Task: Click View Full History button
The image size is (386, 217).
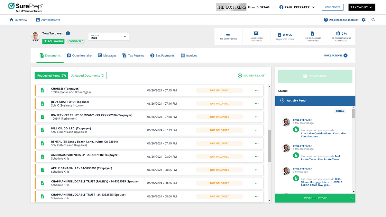Action: pos(315,198)
